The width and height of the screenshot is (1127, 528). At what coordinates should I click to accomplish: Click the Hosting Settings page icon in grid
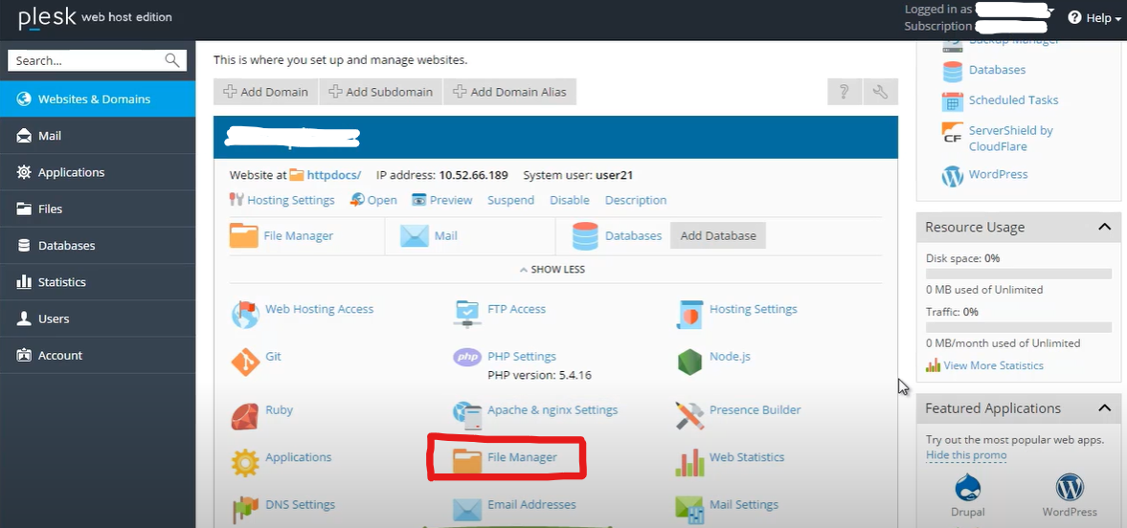(689, 315)
